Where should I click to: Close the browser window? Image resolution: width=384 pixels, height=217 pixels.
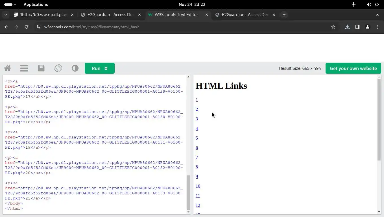click(x=378, y=15)
